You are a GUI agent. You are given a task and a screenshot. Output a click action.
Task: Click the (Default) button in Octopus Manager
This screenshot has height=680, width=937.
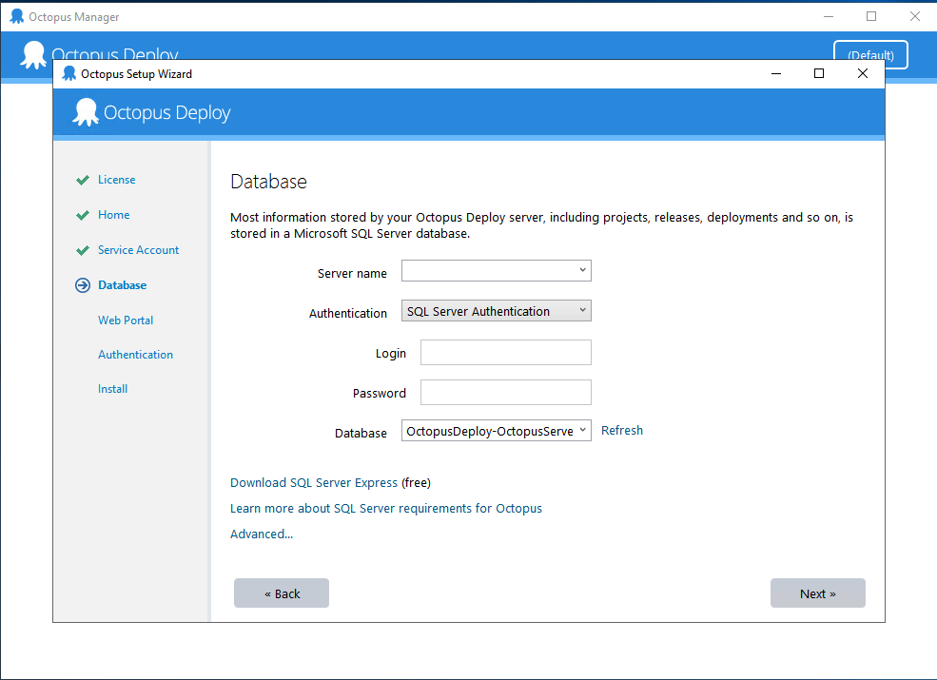click(870, 54)
